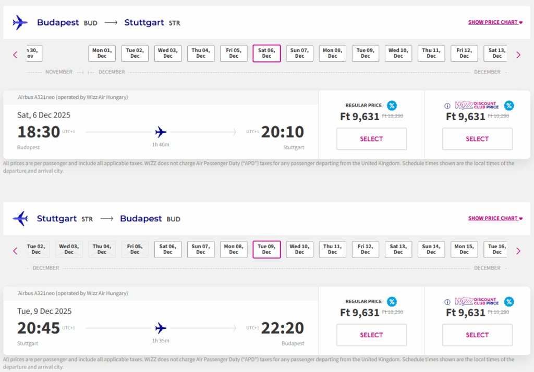Image resolution: width=534 pixels, height=372 pixels.
Task: Pick Fri 05, Dec outbound date
Action: [x=234, y=54]
